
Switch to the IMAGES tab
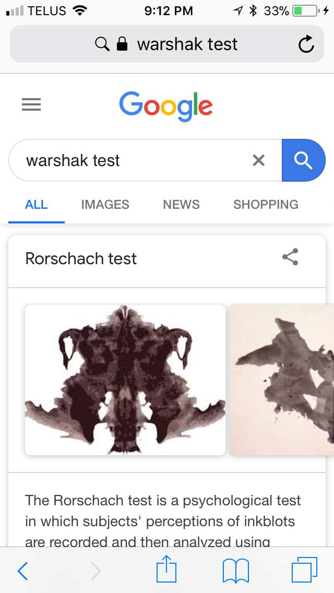pos(105,205)
